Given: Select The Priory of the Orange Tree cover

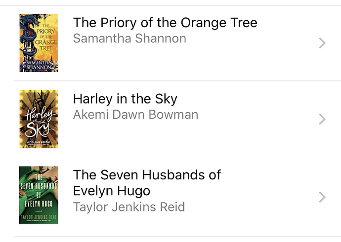Looking at the screenshot, I should coord(39,43).
